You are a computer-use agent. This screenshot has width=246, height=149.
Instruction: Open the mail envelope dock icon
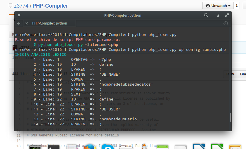(235, 147)
